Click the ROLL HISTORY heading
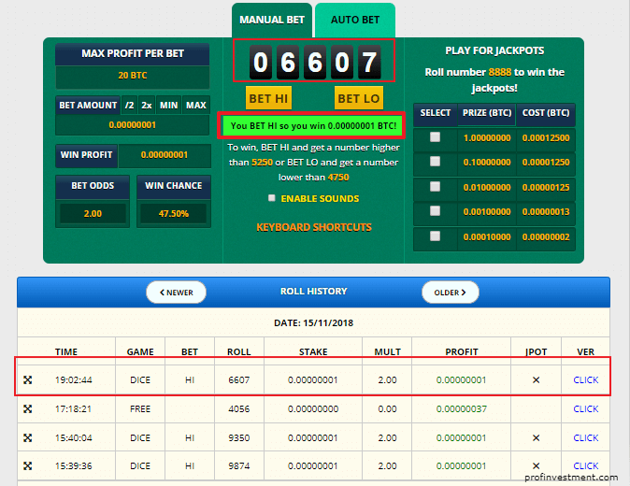This screenshot has width=630, height=486. (x=313, y=292)
